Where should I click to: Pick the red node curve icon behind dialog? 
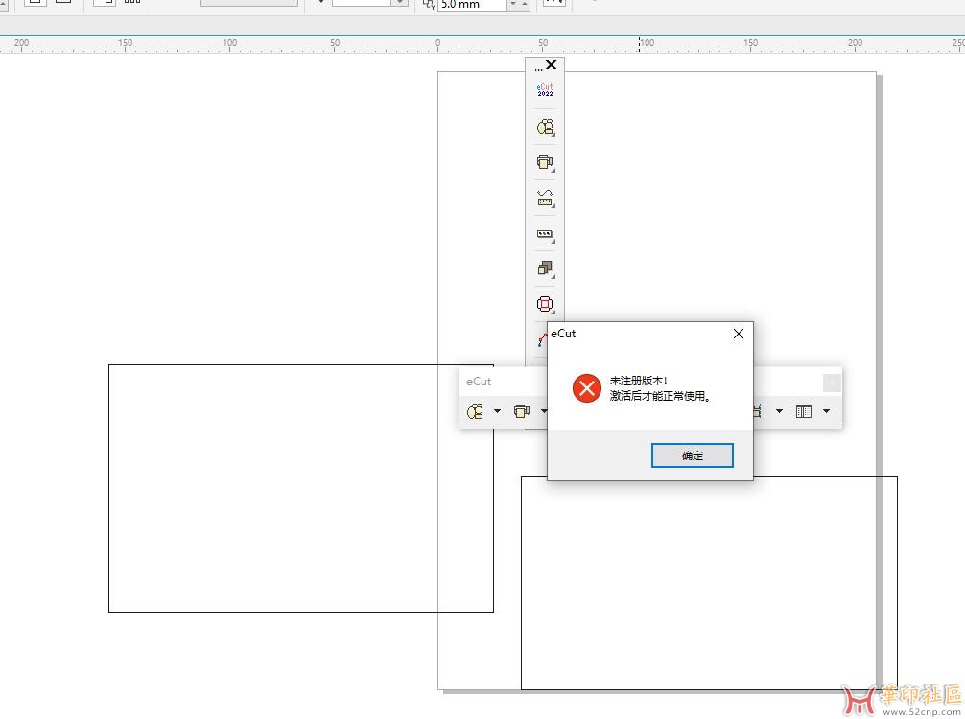[542, 338]
